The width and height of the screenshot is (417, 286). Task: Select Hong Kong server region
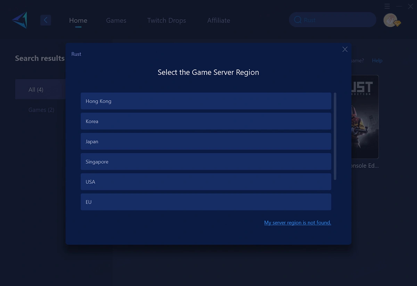[x=206, y=101]
